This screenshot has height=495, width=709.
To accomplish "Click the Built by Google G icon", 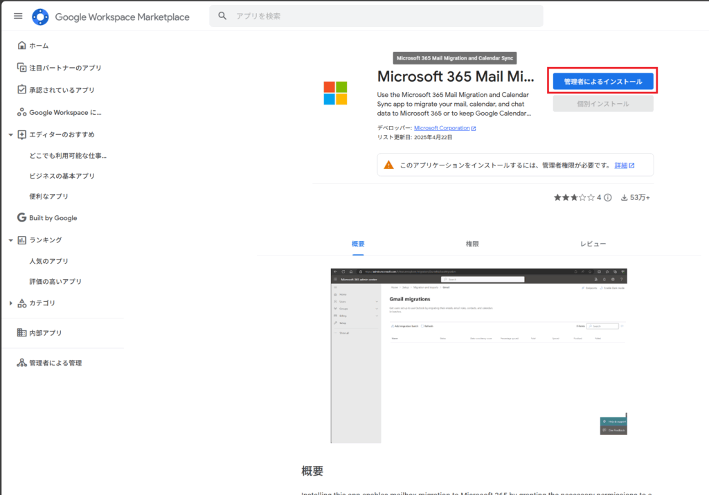I will [x=21, y=217].
